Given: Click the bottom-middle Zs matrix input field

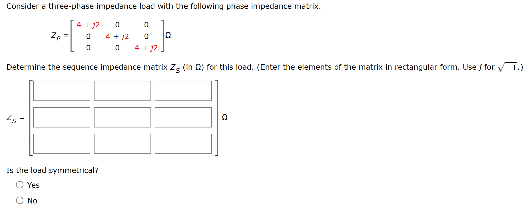Looking at the screenshot, I should pyautogui.click(x=122, y=144).
